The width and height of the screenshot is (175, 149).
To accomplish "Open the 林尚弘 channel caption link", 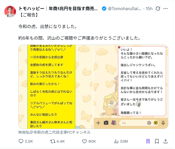I will 54,132.
